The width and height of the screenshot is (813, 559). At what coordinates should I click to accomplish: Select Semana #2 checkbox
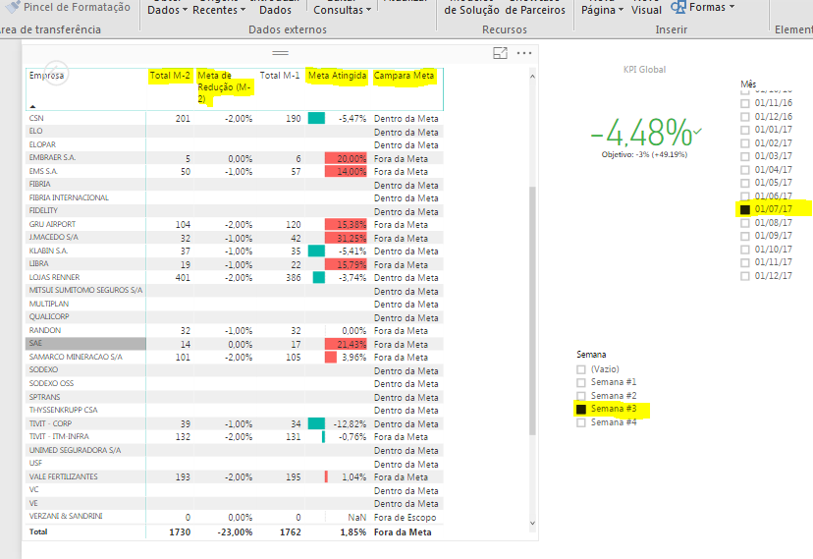581,396
